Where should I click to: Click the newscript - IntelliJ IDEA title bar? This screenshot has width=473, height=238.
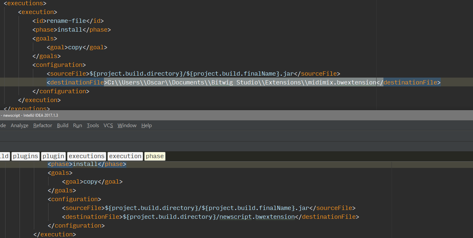click(x=236, y=115)
